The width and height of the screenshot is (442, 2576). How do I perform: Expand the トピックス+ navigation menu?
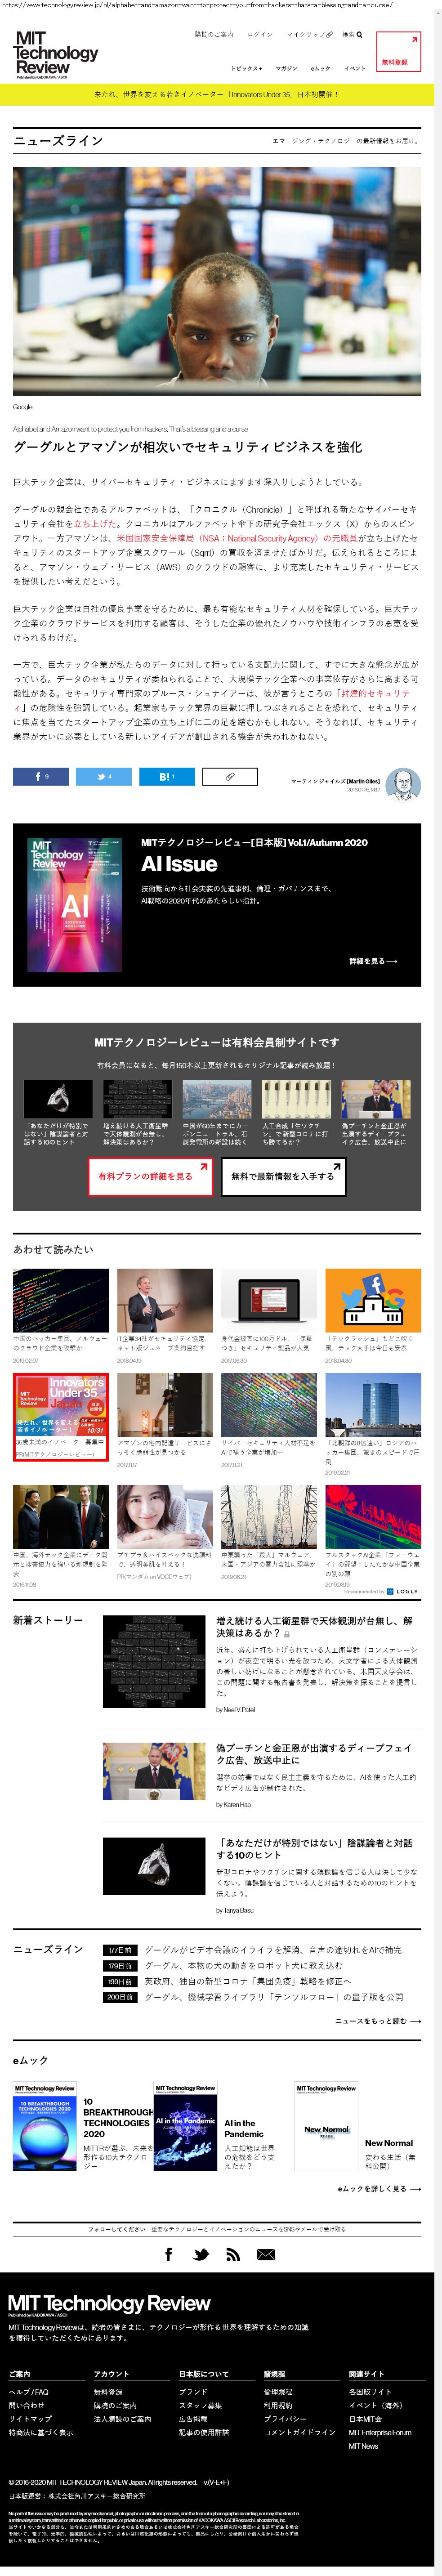246,68
